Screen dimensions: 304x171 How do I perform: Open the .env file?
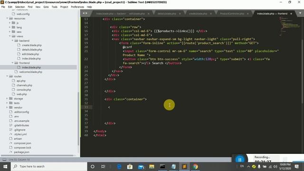click(17, 116)
